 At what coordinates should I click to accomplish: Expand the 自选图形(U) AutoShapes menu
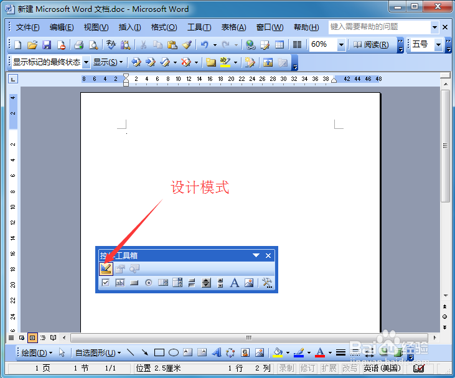pos(98,352)
